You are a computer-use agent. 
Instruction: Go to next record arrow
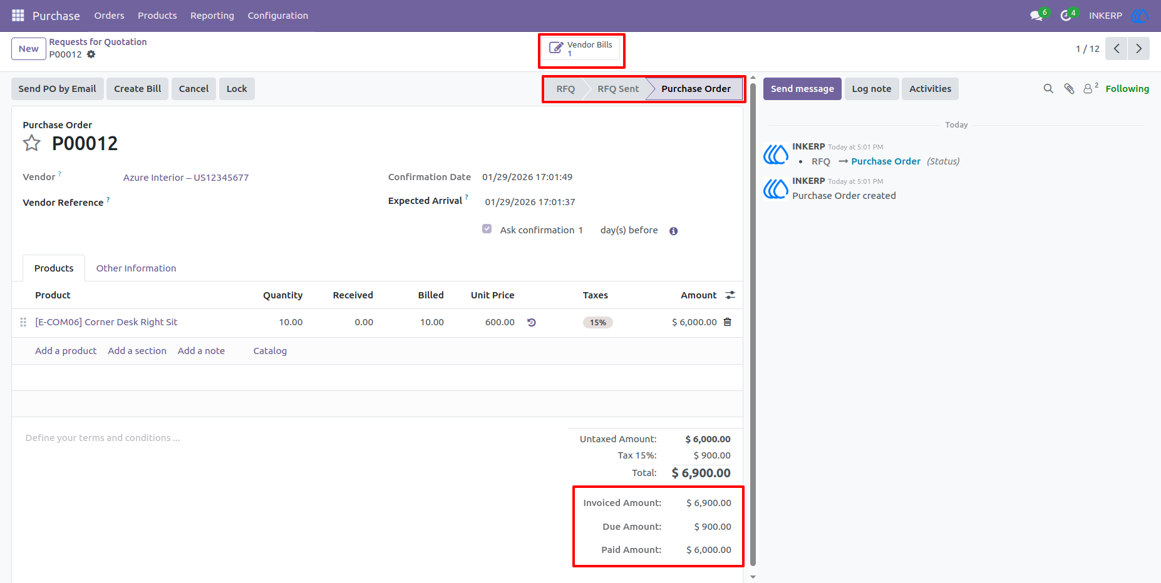click(1139, 49)
